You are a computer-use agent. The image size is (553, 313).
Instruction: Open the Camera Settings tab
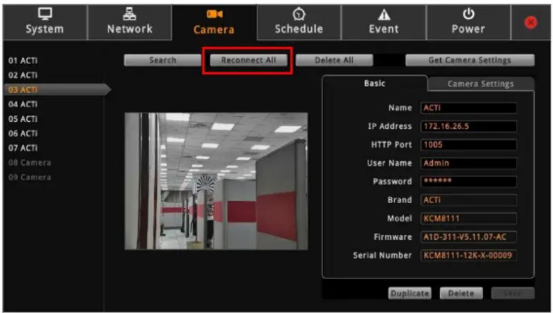point(481,84)
